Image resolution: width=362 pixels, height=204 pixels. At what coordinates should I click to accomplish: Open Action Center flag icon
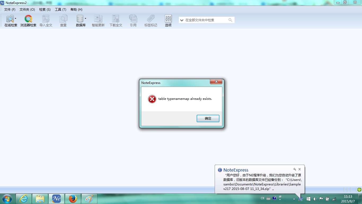(x=321, y=199)
